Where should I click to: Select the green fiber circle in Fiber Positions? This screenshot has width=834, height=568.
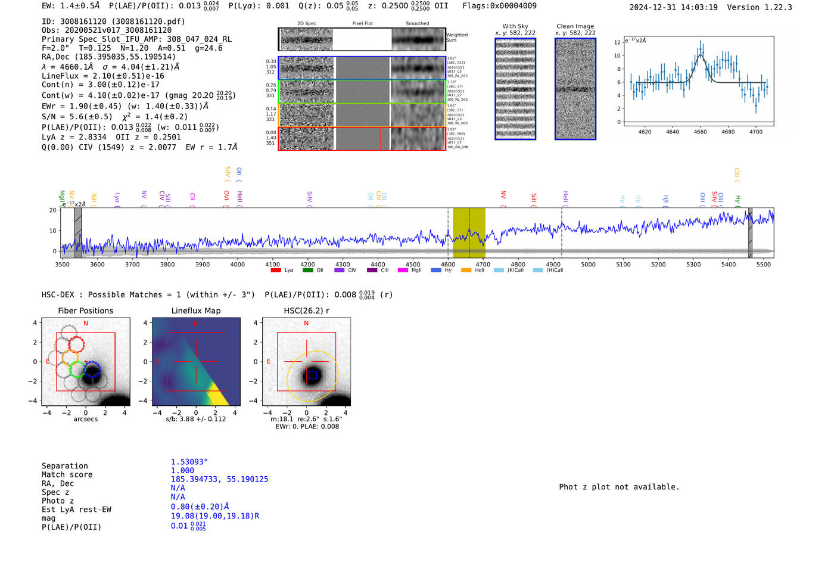pyautogui.click(x=76, y=370)
